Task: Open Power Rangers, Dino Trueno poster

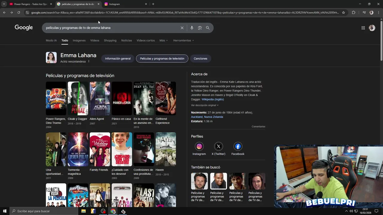Action: coord(56,98)
